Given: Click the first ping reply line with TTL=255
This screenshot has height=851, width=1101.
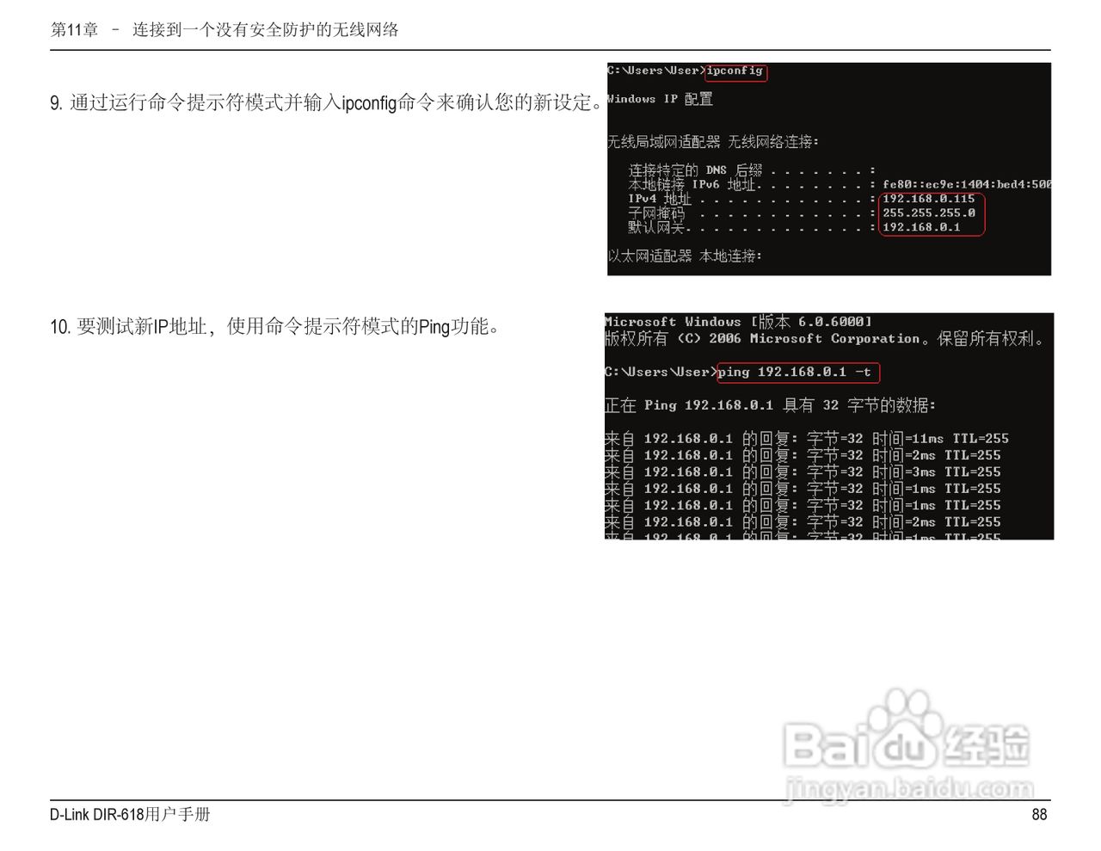Looking at the screenshot, I should click(x=804, y=438).
